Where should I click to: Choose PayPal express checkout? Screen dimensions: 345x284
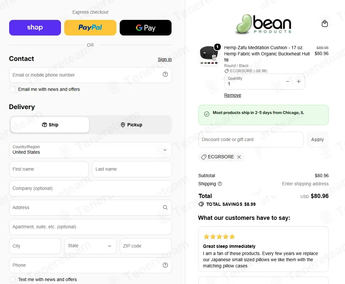[90, 28]
